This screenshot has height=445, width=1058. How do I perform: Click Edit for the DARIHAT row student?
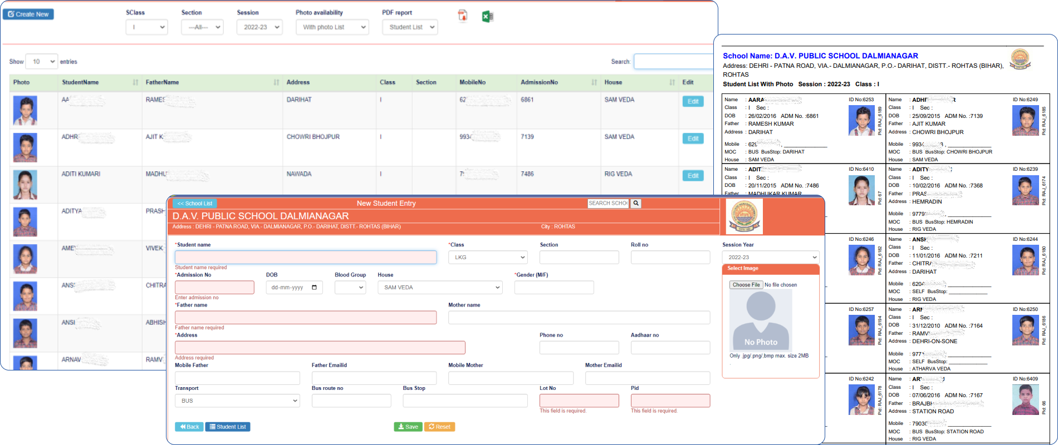point(693,101)
